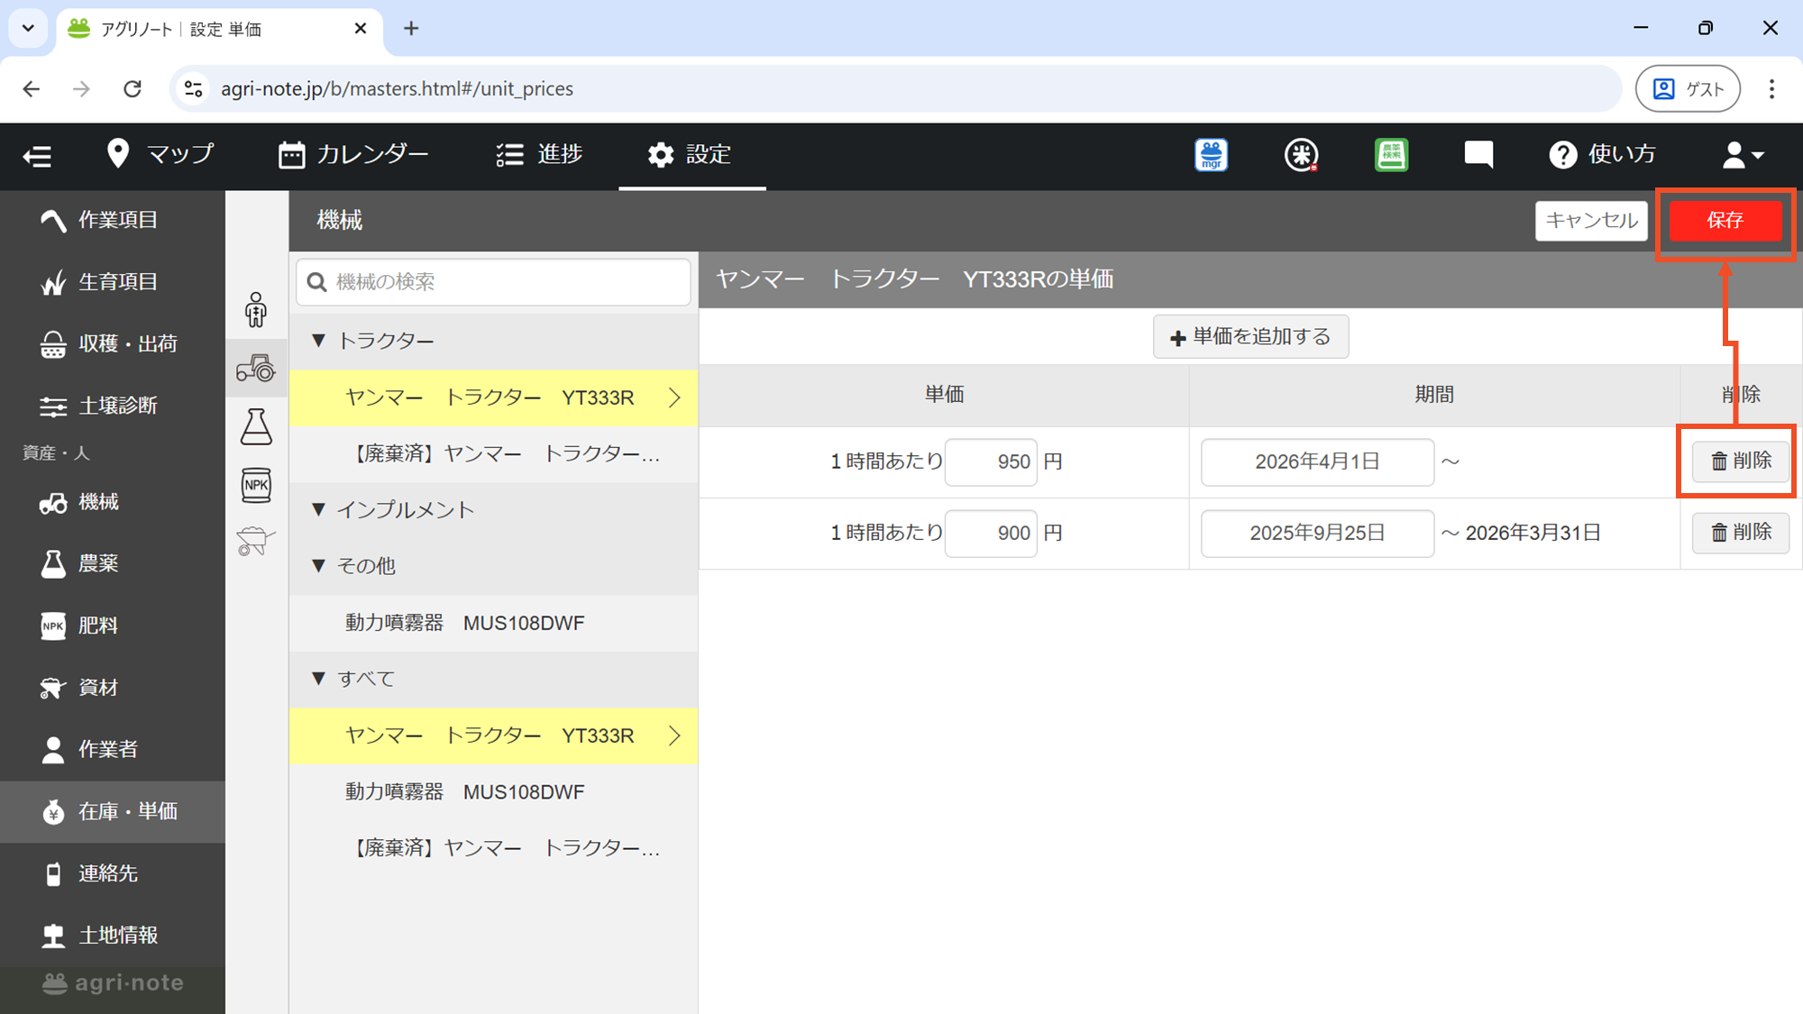Switch to the worker category person icon
This screenshot has width=1803, height=1014.
point(256,310)
